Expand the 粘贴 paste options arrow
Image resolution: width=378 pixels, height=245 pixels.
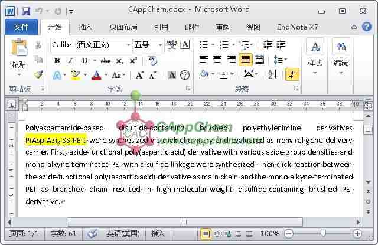tap(19, 74)
